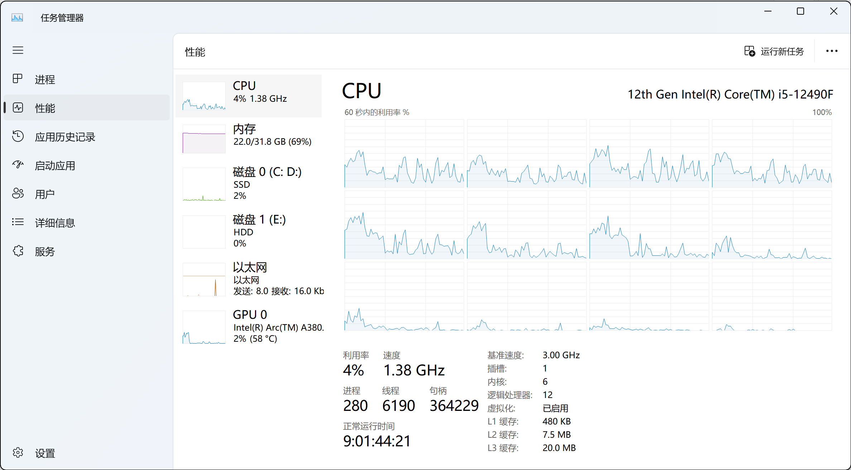Select the 以太网 Ethernet entry
This screenshot has height=470, width=851.
click(249, 279)
